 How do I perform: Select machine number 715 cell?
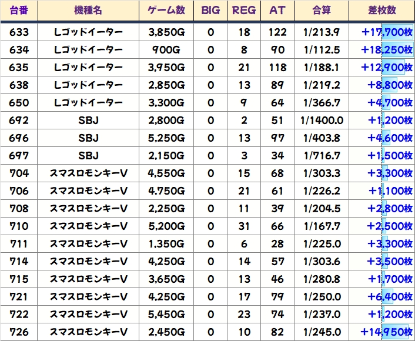19,279
